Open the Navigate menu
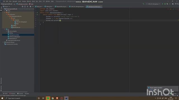Screen dimensions: 179x100 (15, 1)
